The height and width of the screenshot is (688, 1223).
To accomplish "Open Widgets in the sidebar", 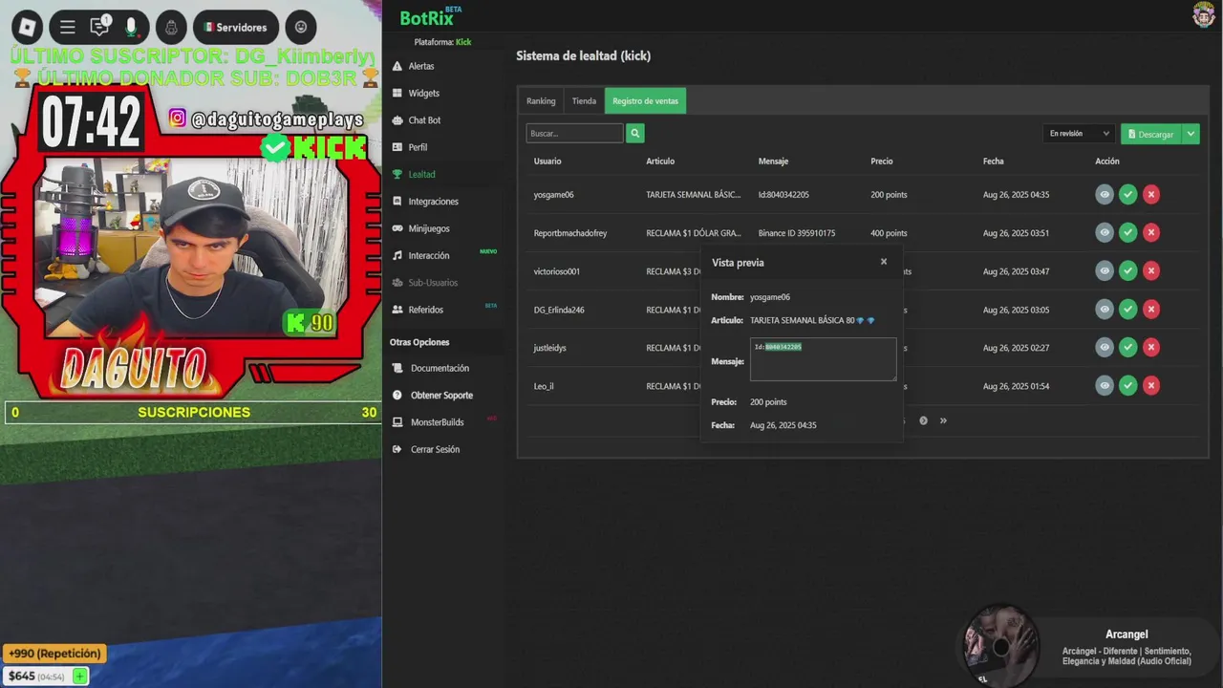I will 423,93.
